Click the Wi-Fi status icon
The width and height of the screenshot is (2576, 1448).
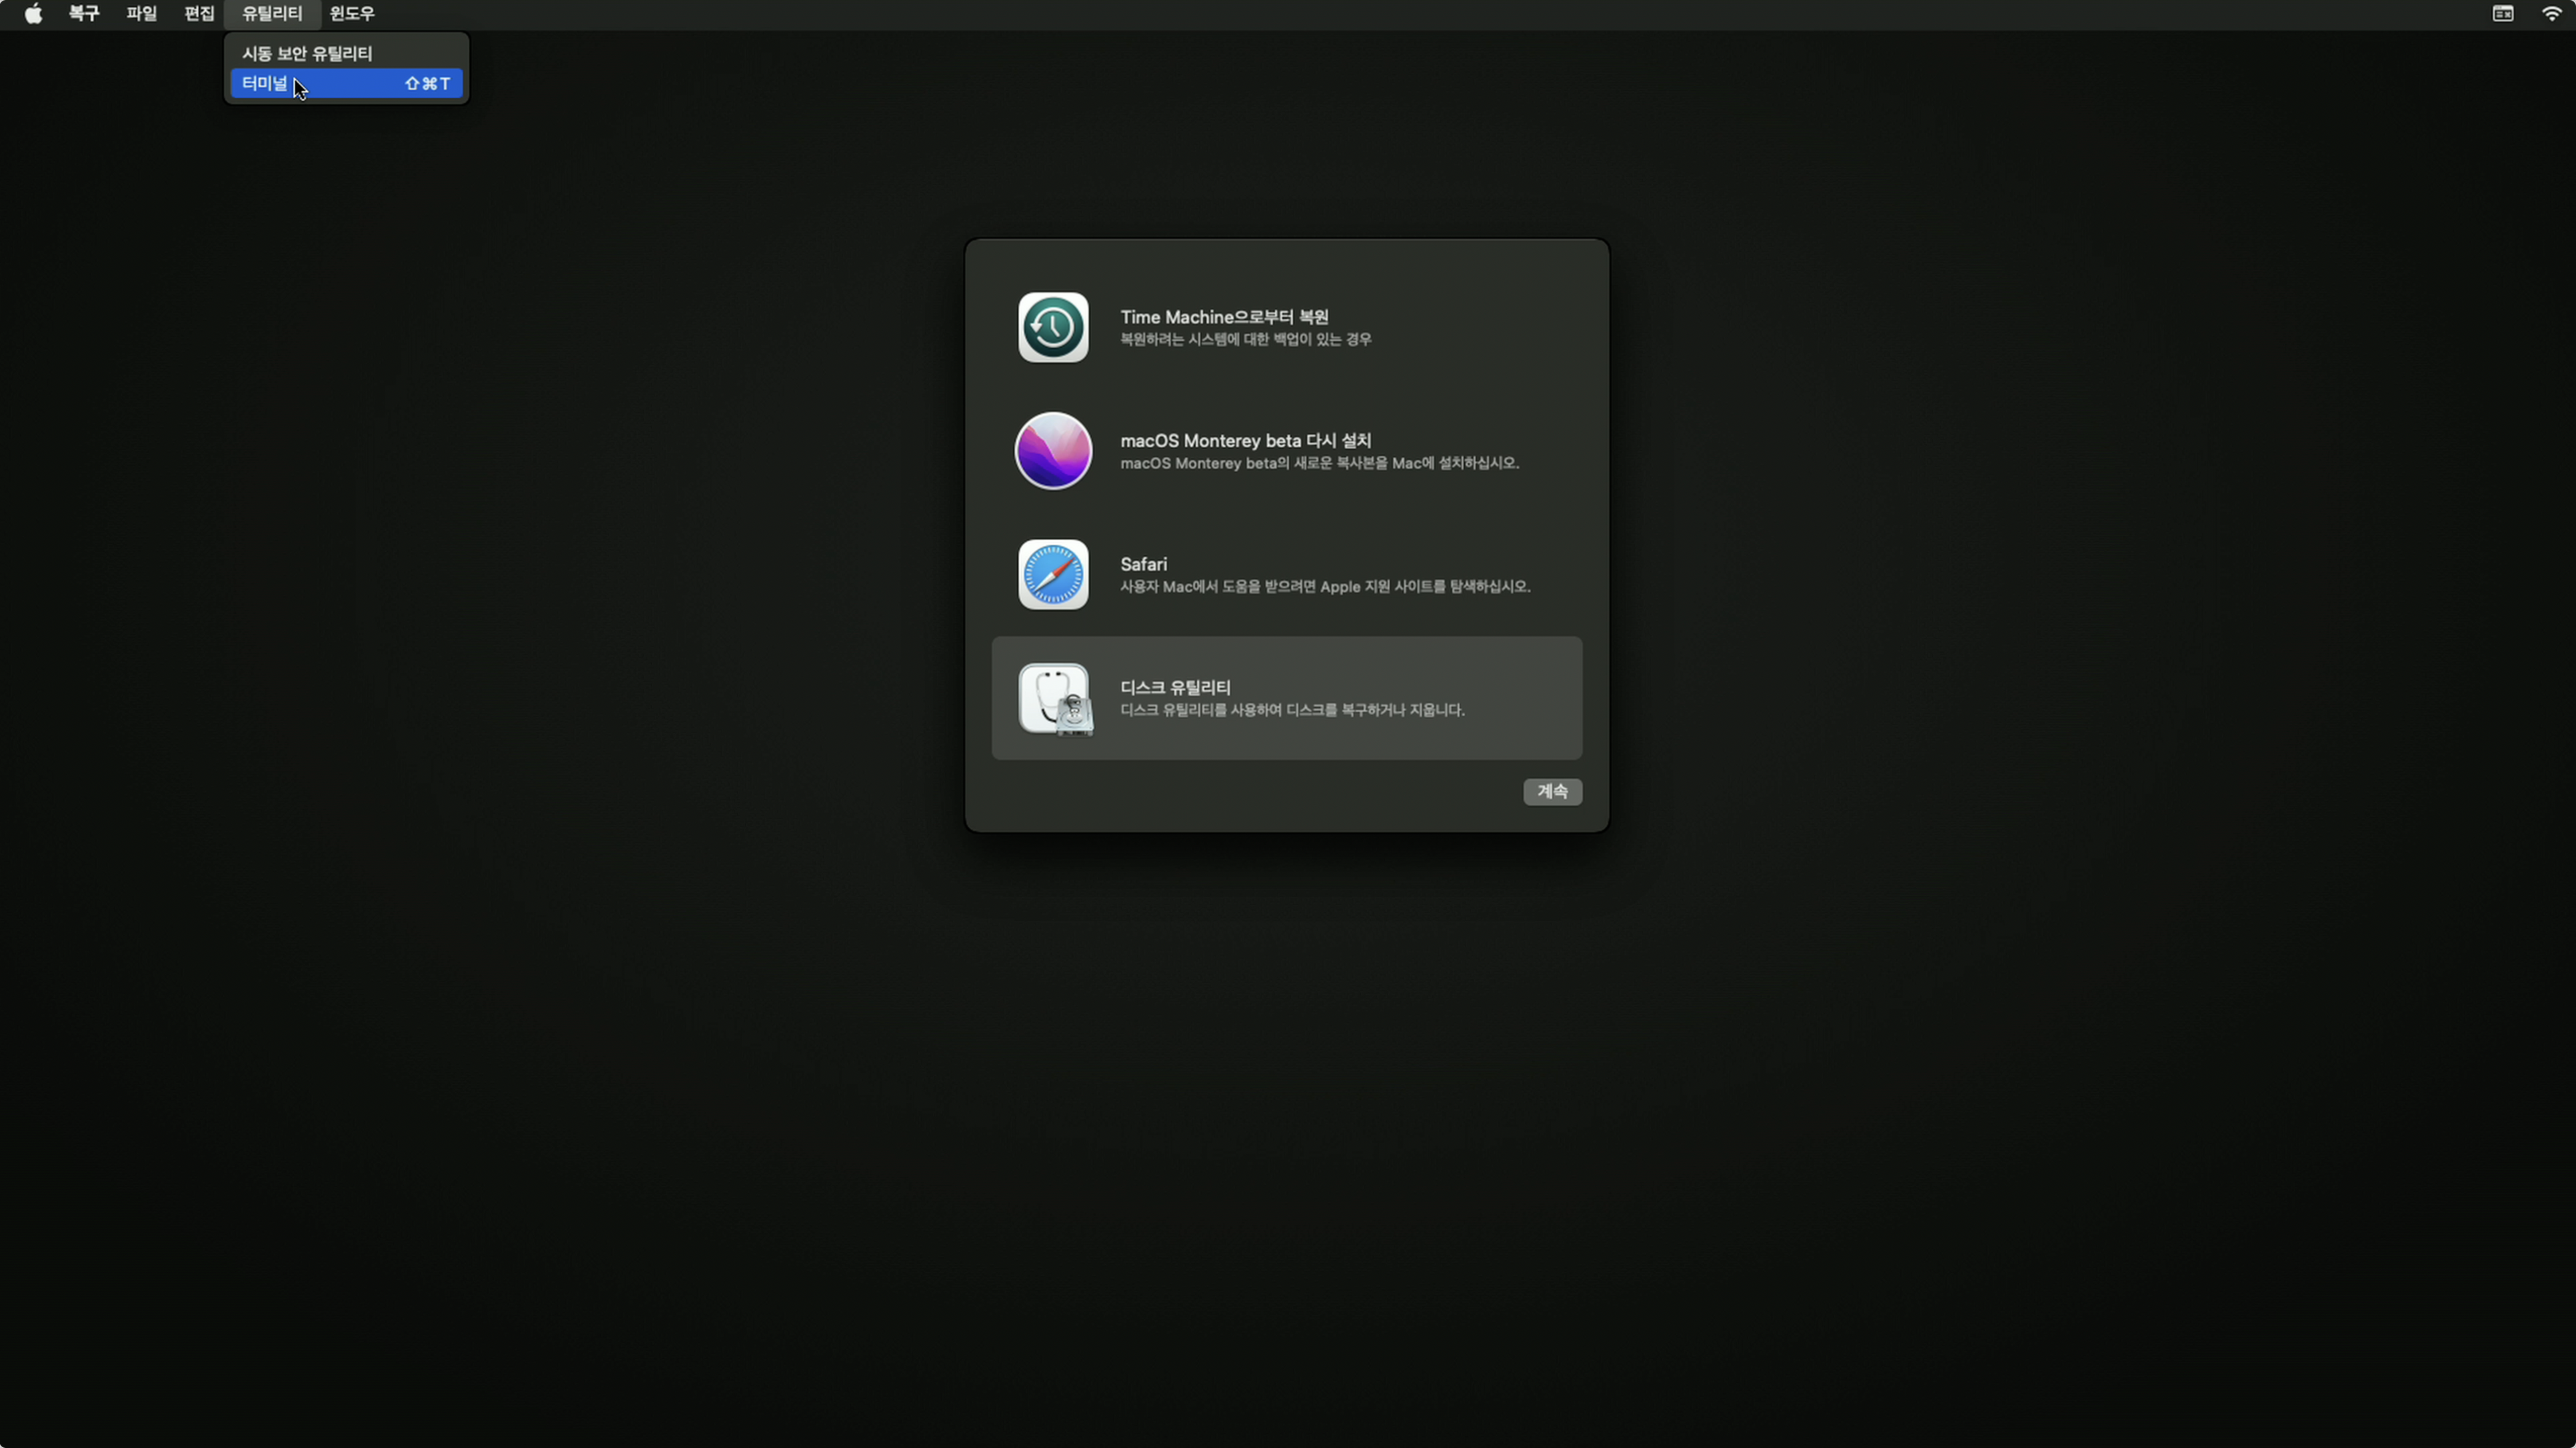pyautogui.click(x=2551, y=14)
